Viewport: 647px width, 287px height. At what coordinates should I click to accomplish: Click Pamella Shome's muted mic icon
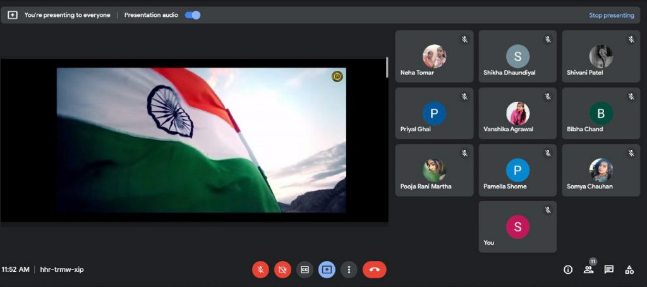tap(548, 153)
